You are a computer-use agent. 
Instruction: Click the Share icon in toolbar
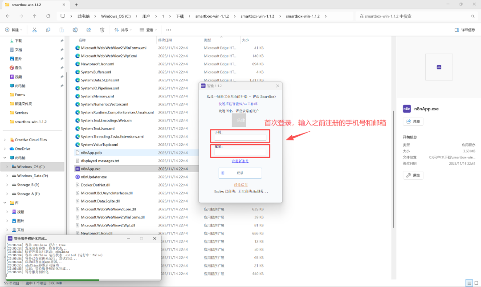(x=89, y=30)
